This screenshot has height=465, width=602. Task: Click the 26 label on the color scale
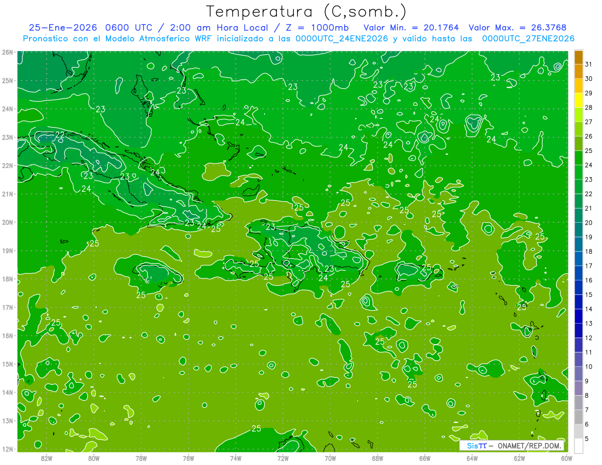pyautogui.click(x=589, y=136)
